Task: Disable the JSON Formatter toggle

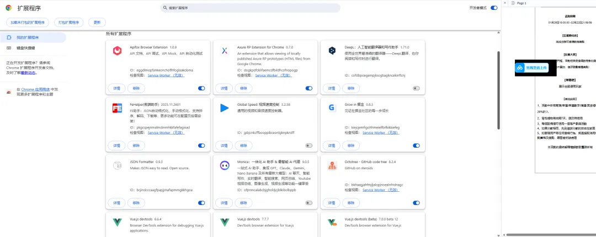Action: [x=201, y=203]
